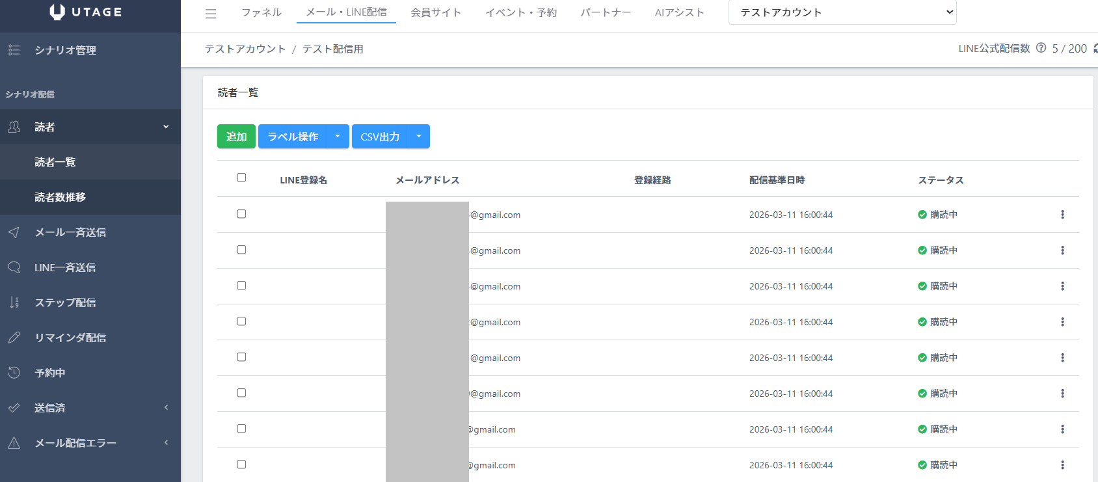The image size is (1098, 482).
Task: Click the テストアカウント breadcrumb link
Action: point(245,49)
